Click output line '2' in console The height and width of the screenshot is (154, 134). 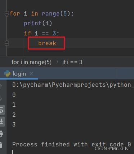[x=14, y=115]
